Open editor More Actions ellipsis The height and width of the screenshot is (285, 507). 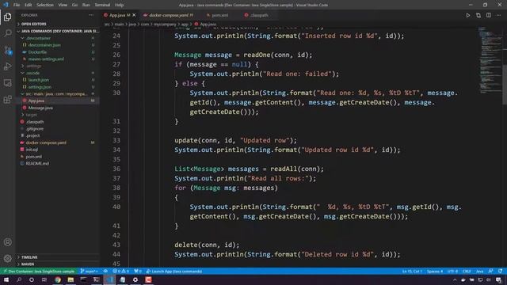pyautogui.click(x=499, y=15)
